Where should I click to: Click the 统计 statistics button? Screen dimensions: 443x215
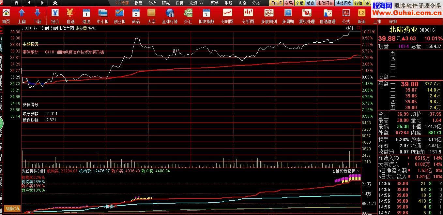pyautogui.click(x=350, y=28)
